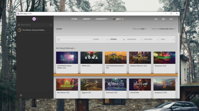The height and width of the screenshot is (111, 199).
Task: Go back using the left arrow
Action: tap(59, 19)
